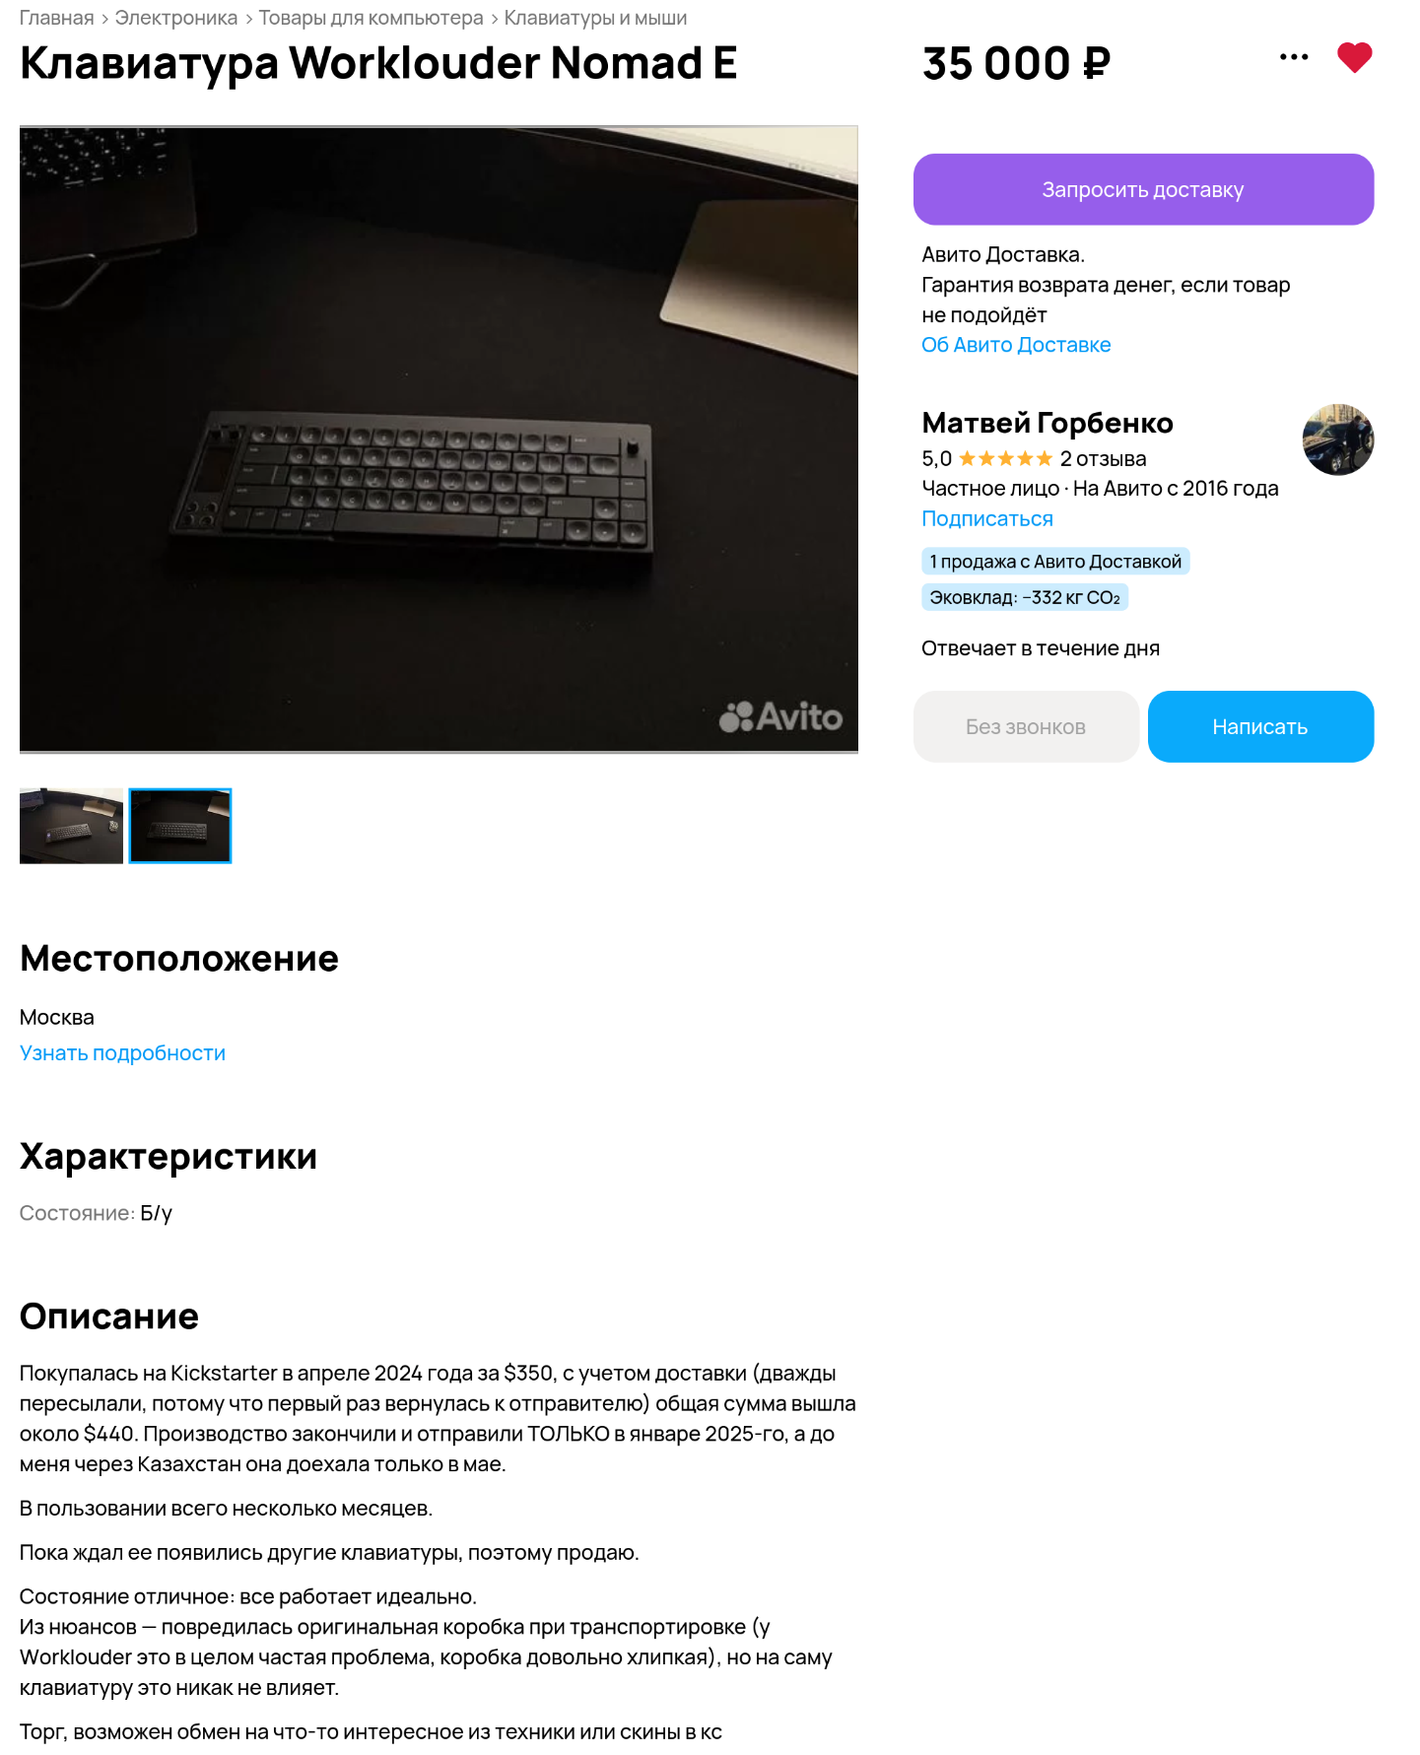1420x1755 pixels.
Task: Click the seller's round avatar photo
Action: 1338,439
